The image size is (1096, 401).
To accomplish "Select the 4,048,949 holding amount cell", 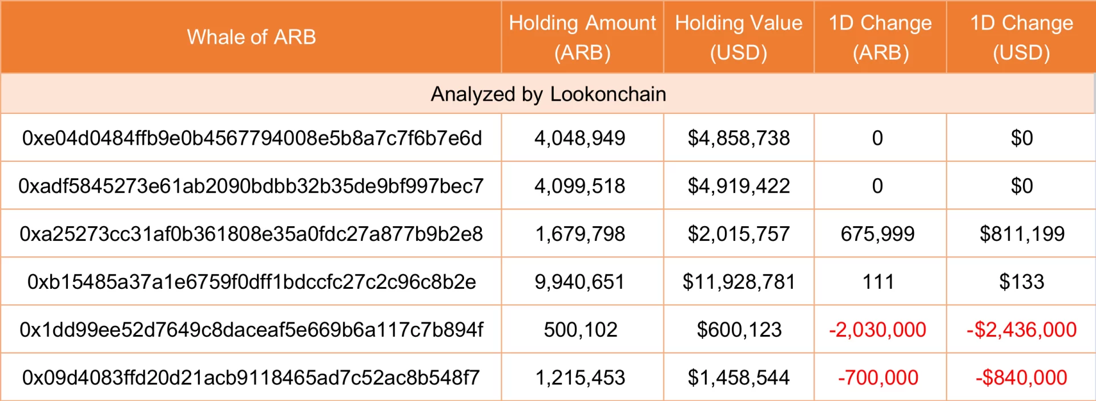I will click(580, 138).
